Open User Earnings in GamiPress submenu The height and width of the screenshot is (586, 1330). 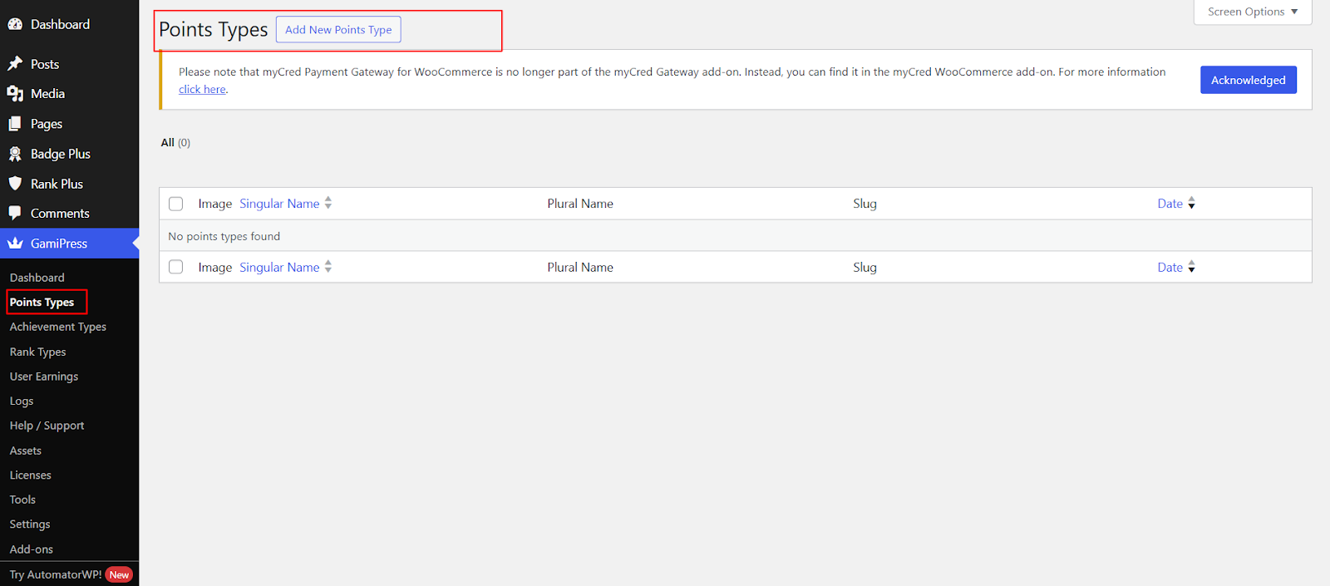click(44, 377)
